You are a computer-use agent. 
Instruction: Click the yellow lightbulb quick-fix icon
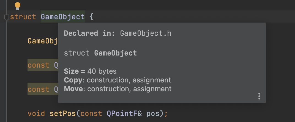tap(18, 6)
